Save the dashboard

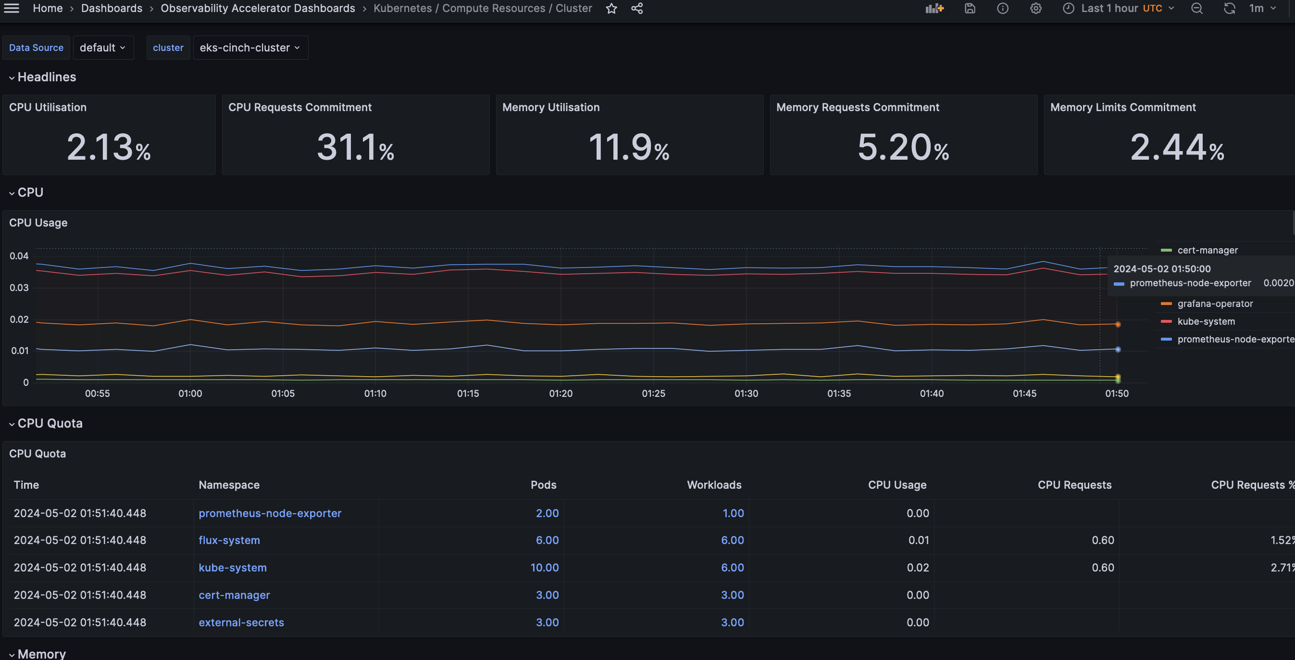[x=970, y=8]
